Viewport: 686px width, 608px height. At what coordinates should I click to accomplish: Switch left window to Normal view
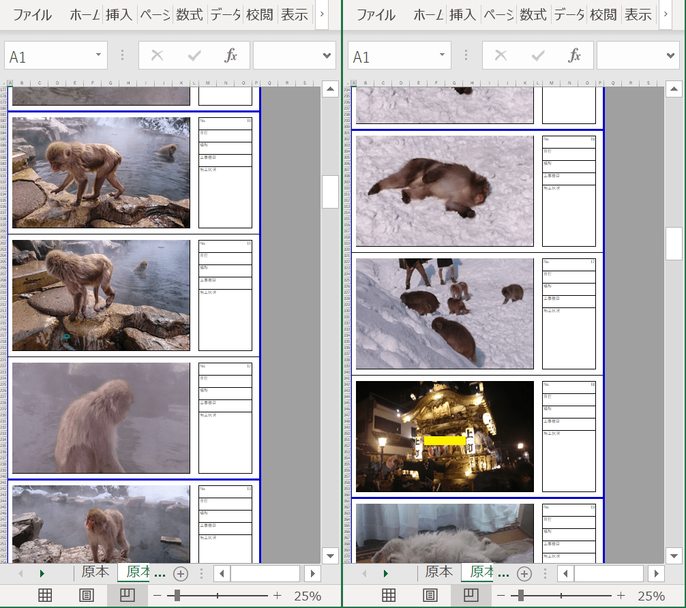tap(45, 596)
